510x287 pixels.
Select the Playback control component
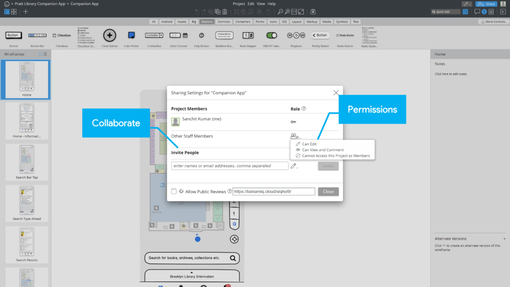point(296,35)
